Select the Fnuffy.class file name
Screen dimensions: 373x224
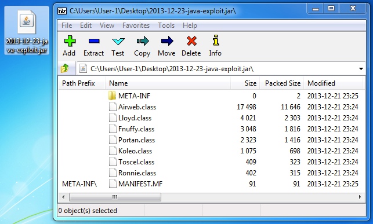(136, 129)
